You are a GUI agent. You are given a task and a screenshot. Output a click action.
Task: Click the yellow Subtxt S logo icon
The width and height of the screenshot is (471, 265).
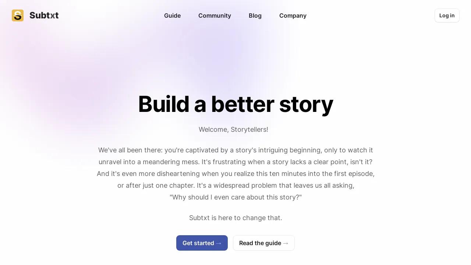pyautogui.click(x=18, y=15)
